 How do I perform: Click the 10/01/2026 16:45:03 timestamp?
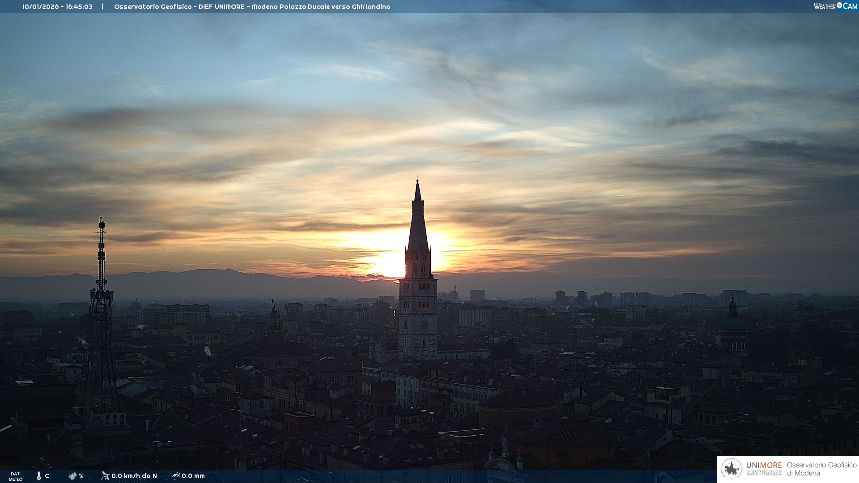point(57,7)
